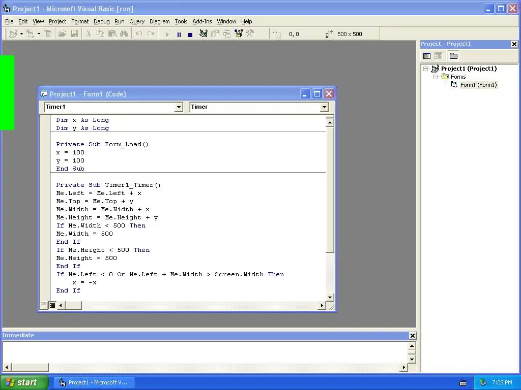Open the Project menu
The height and width of the screenshot is (390, 521).
[57, 21]
